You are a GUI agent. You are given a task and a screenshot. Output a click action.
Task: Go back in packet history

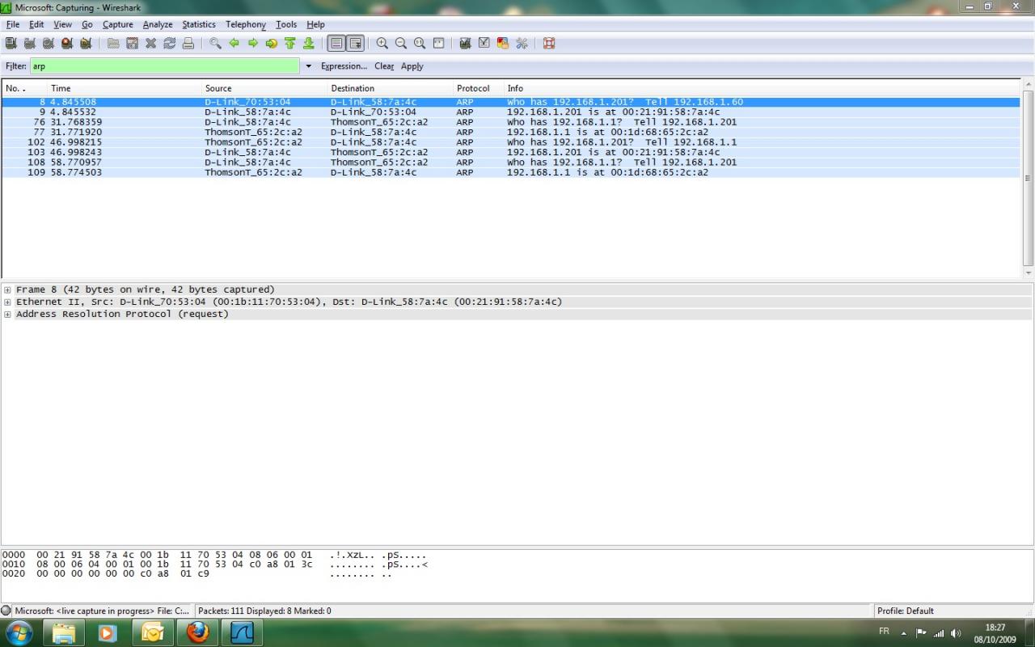click(x=234, y=43)
